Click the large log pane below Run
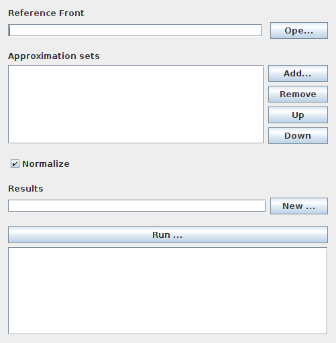 coord(168,291)
